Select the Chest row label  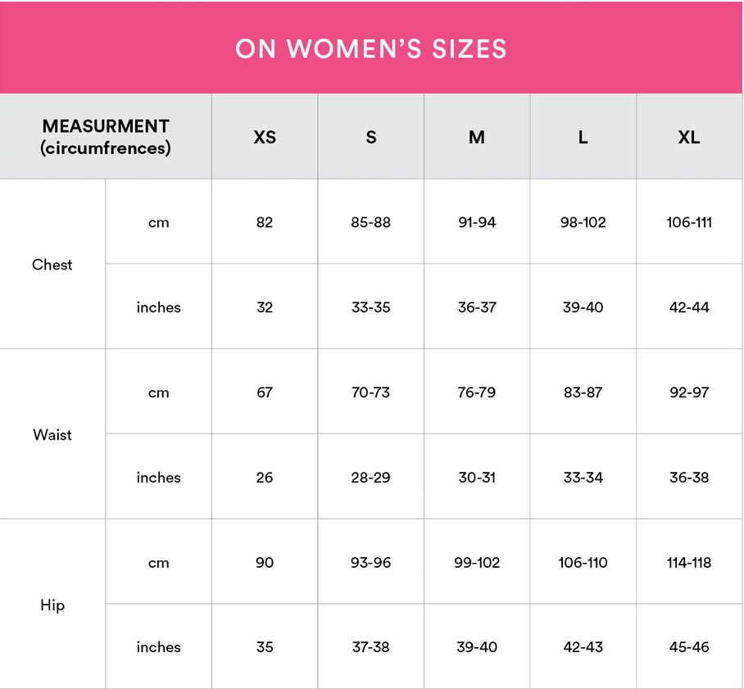(x=52, y=265)
